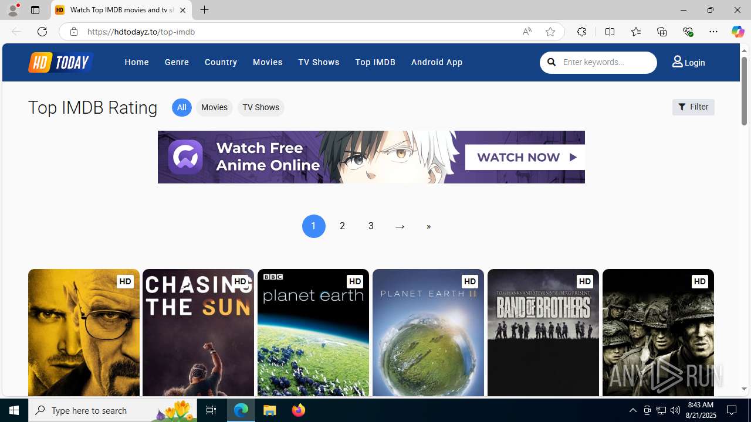751x422 pixels.
Task: View site information lock icon
Action: (x=73, y=32)
